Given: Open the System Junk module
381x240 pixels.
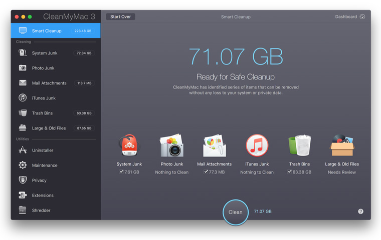Looking at the screenshot, I should click(x=56, y=53).
